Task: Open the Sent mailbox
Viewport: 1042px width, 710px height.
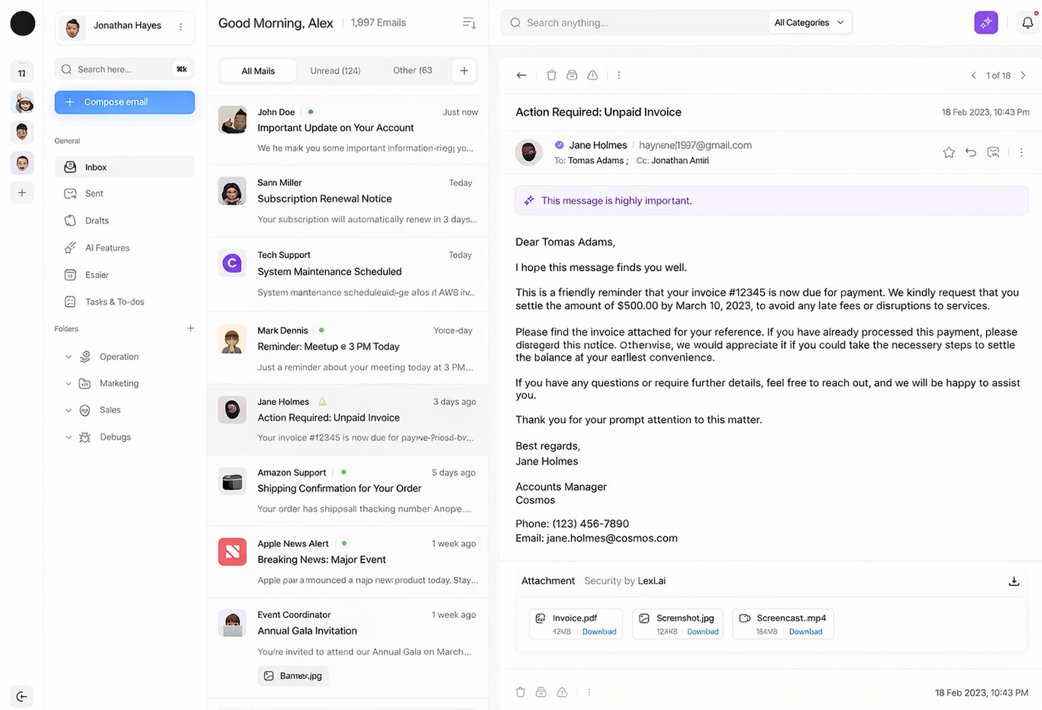Action: coord(94,193)
